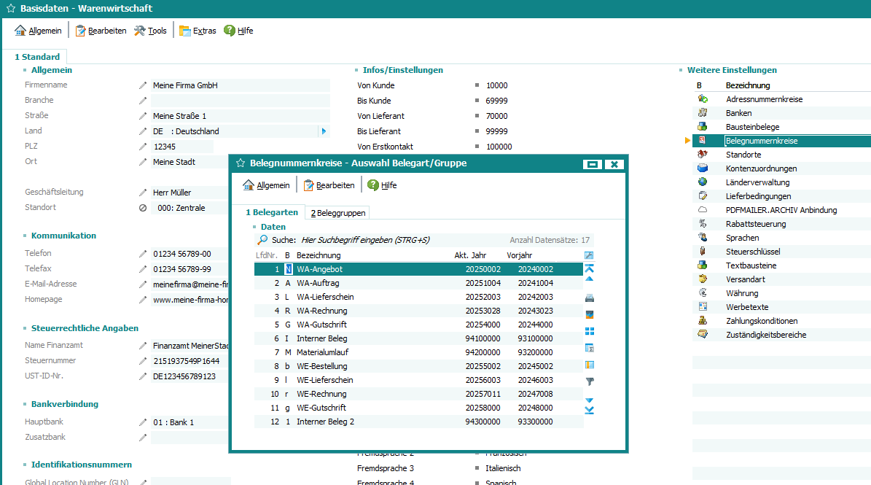The width and height of the screenshot is (871, 485).
Task: Click the chart icon below the printer
Action: click(590, 314)
